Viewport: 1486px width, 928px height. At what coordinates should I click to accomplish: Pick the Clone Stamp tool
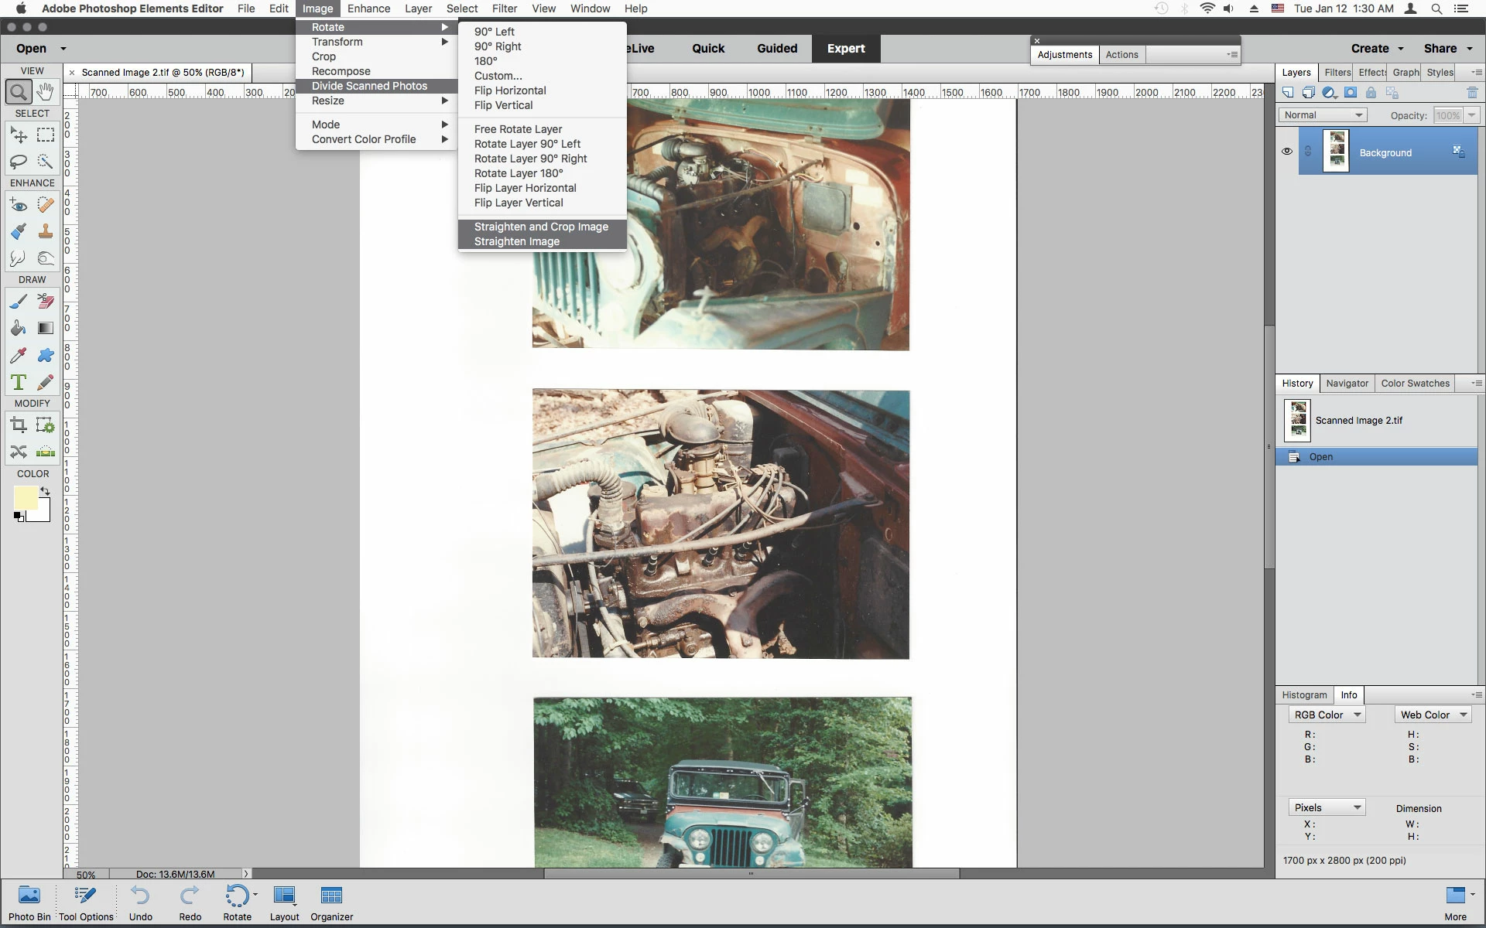coord(46,231)
